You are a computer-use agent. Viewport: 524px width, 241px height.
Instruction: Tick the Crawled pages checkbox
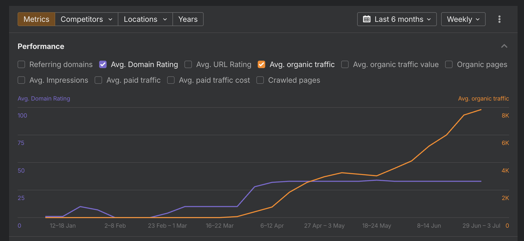[x=260, y=80]
